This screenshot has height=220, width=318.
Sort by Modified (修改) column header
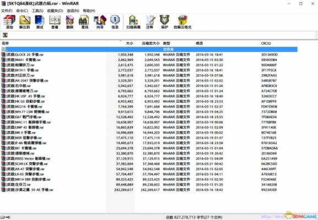pos(227,43)
